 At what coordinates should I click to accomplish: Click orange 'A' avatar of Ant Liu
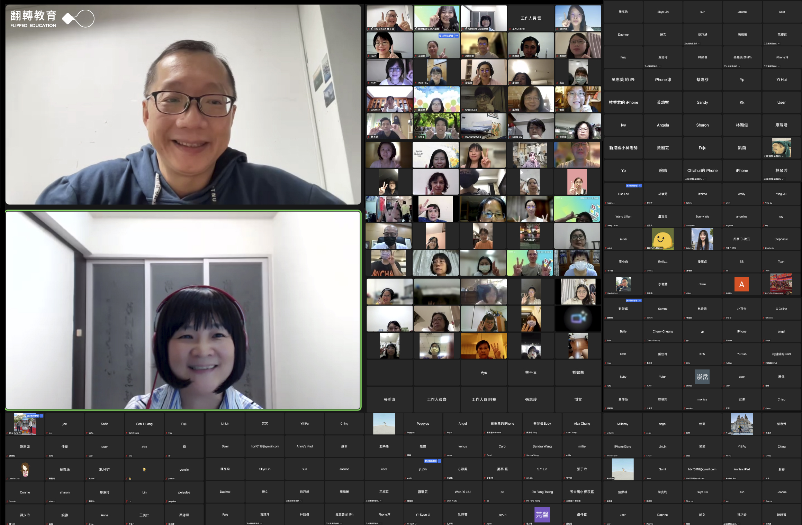[741, 284]
